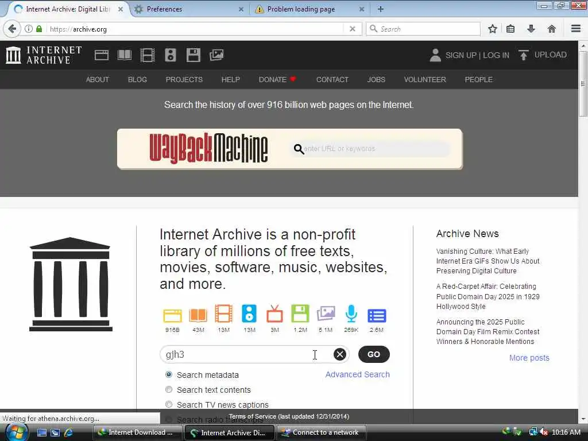
Task: Open the PEOPLE menu item
Action: 478,79
